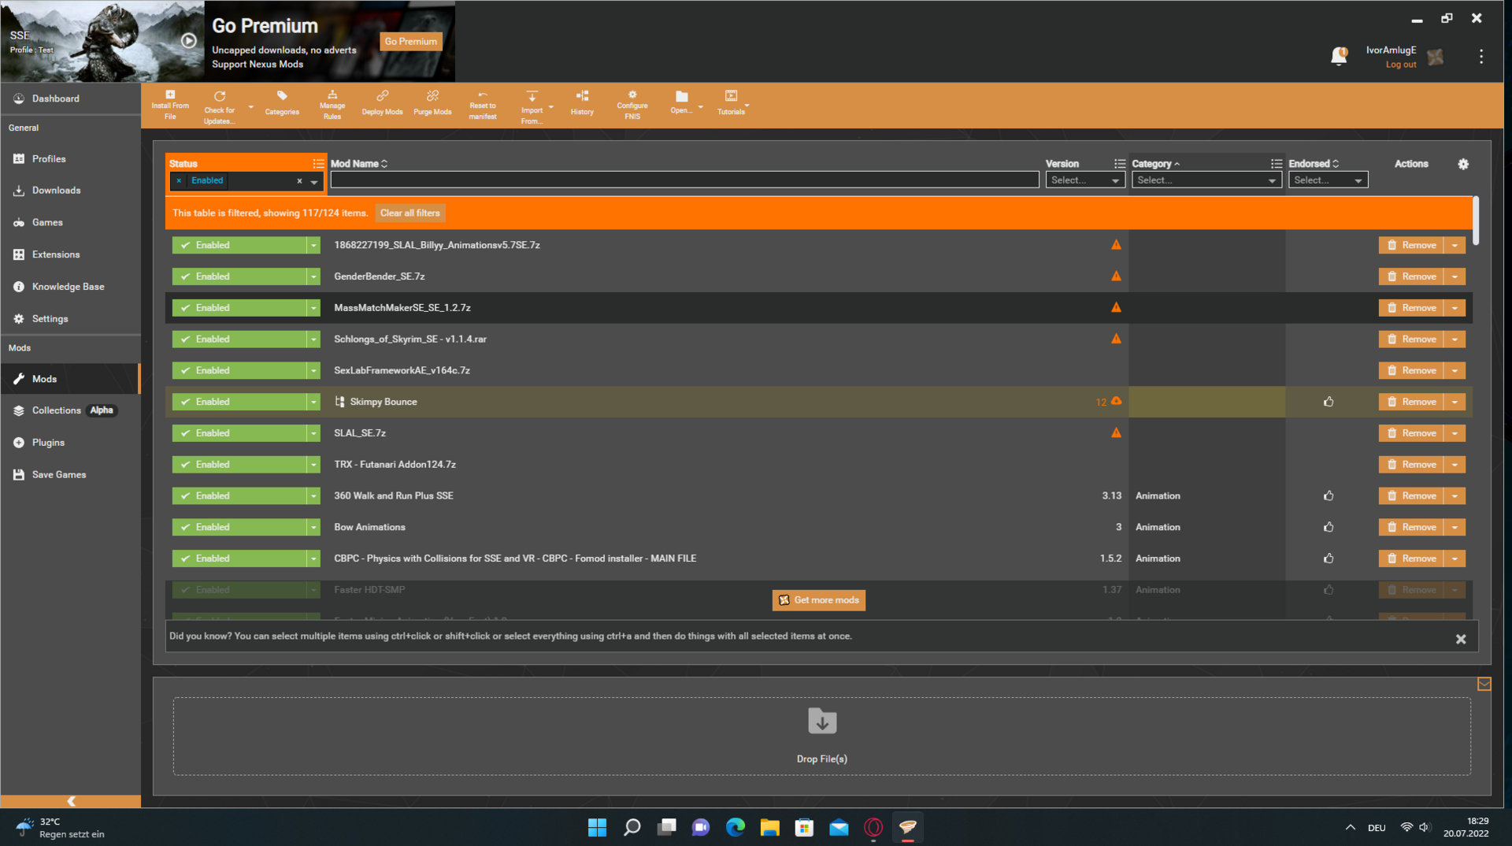
Task: Open the three-dot global menu
Action: (x=1481, y=57)
